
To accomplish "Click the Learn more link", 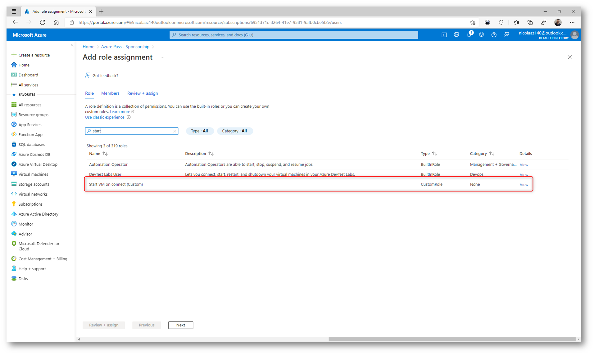I will click(122, 112).
